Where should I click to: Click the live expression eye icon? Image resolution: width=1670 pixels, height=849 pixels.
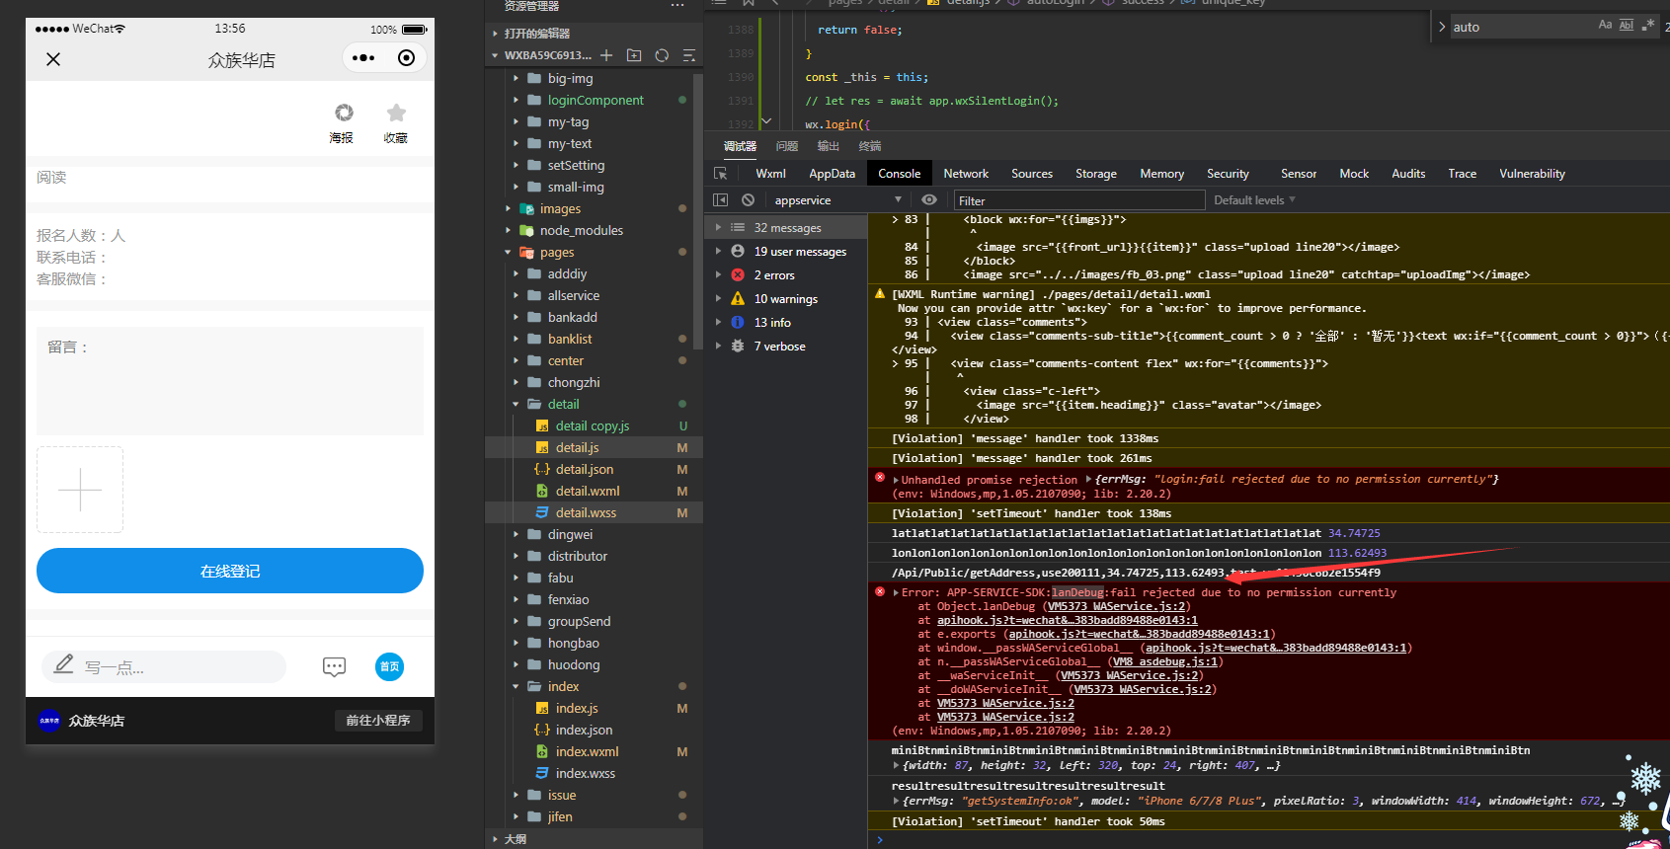click(929, 199)
